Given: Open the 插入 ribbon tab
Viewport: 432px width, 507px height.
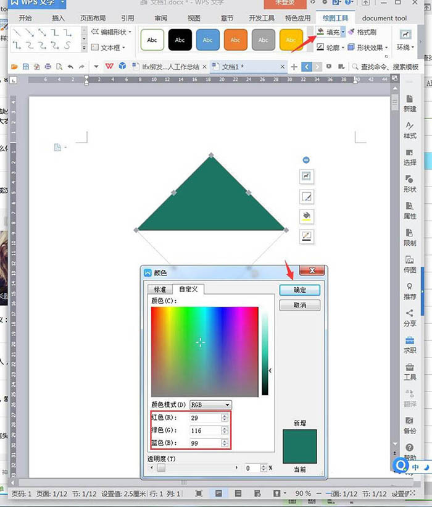Looking at the screenshot, I should coord(58,18).
